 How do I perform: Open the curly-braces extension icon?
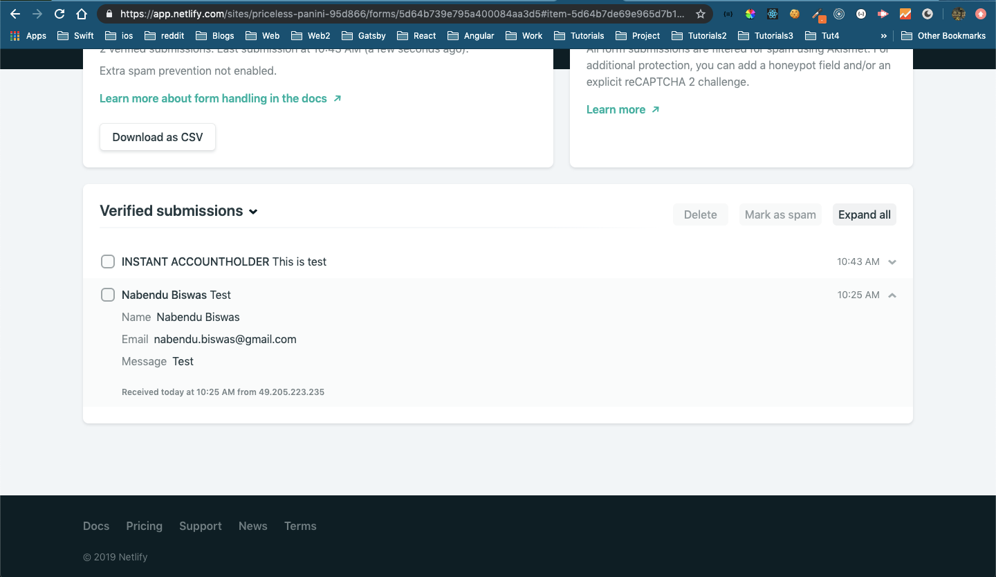[x=728, y=14]
